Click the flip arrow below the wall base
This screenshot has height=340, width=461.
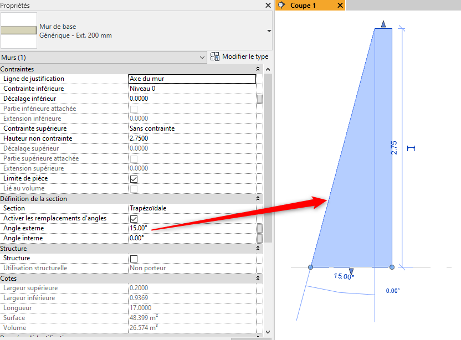351,271
